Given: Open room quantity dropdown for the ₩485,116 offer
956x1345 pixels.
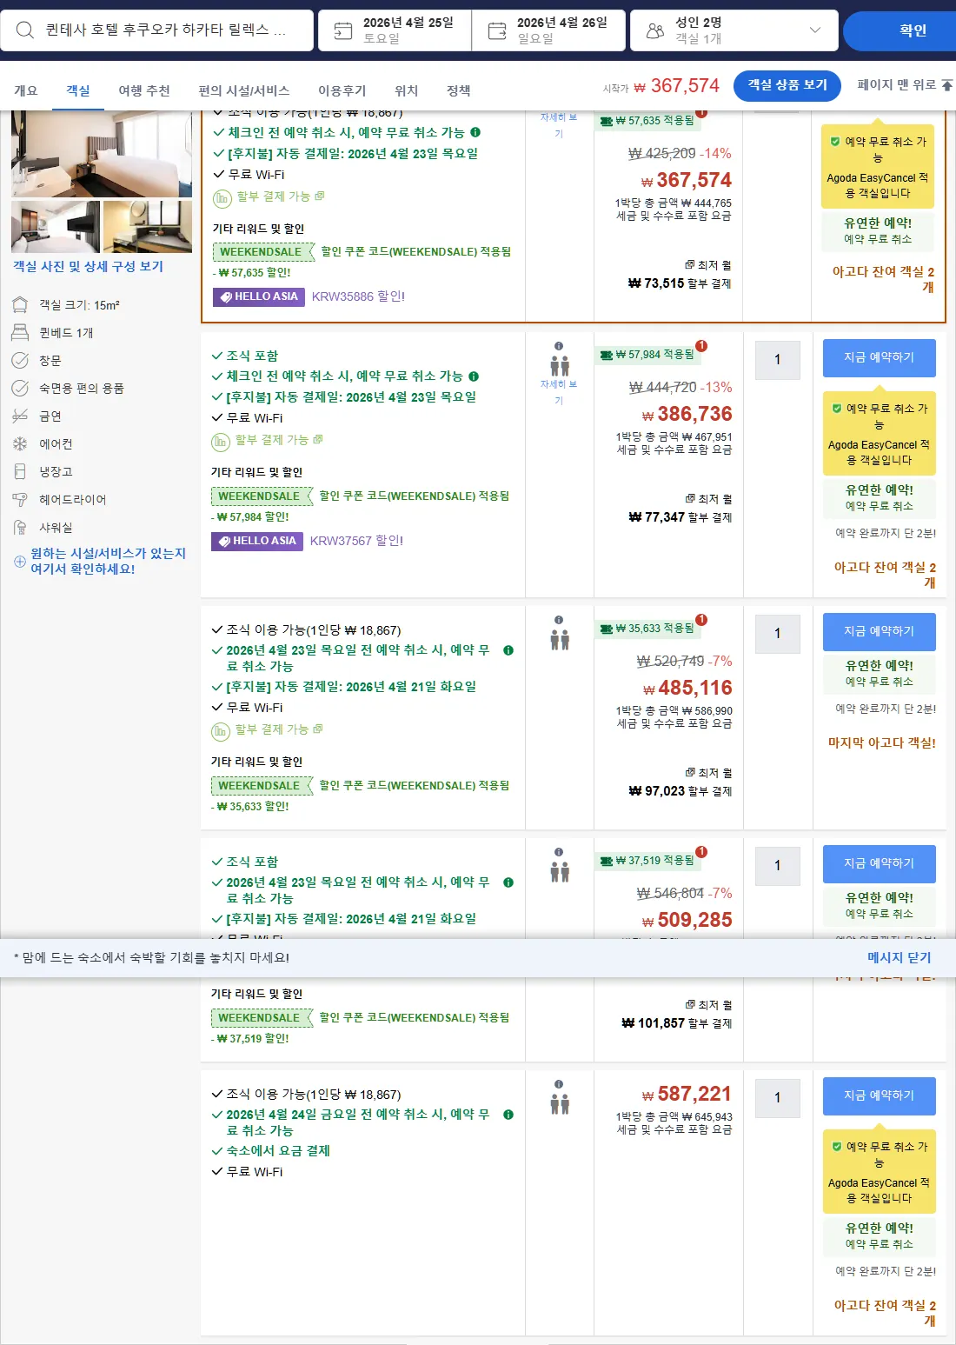Looking at the screenshot, I should click(x=778, y=633).
